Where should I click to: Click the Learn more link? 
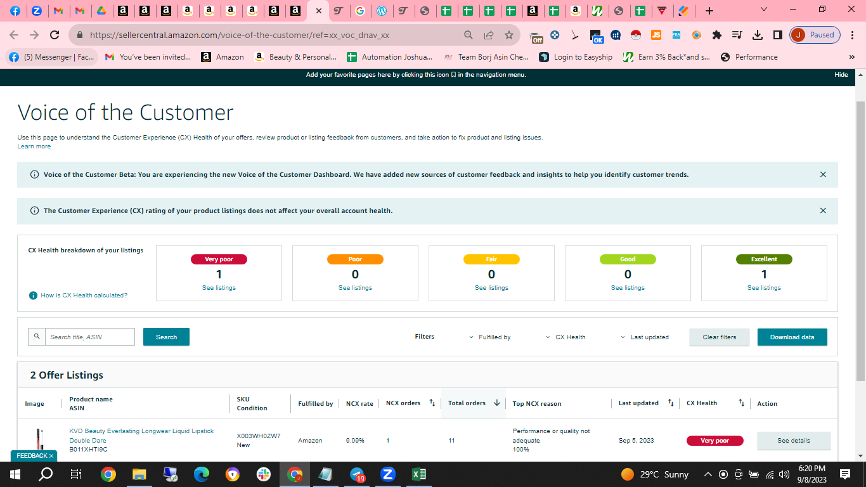click(x=34, y=146)
